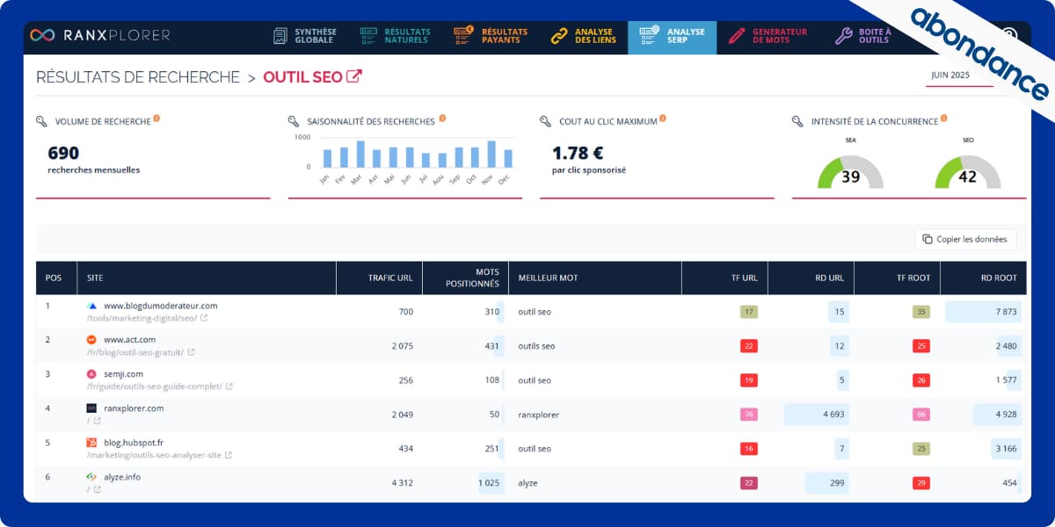Screen dimensions: 1055x527
Task: Sort table by POS column header
Action: coord(56,278)
